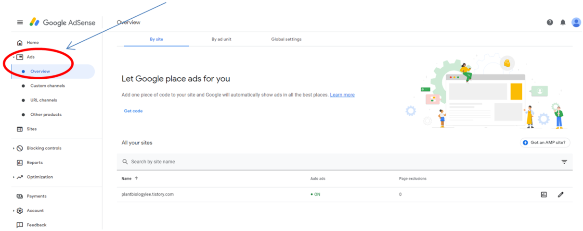Open the filter icon beside search
Image resolution: width=583 pixels, height=231 pixels.
[564, 162]
